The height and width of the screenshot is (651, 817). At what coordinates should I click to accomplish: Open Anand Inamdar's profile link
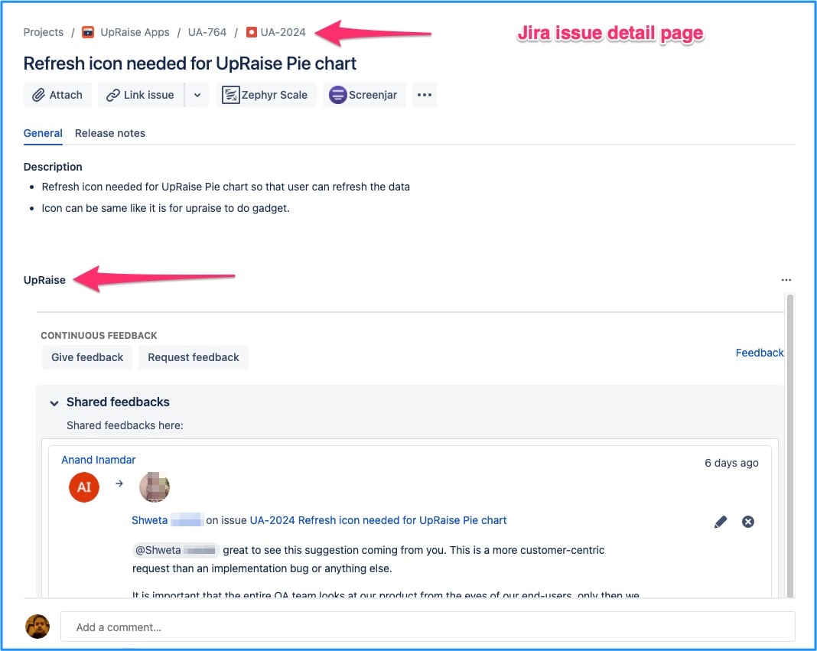[99, 460]
